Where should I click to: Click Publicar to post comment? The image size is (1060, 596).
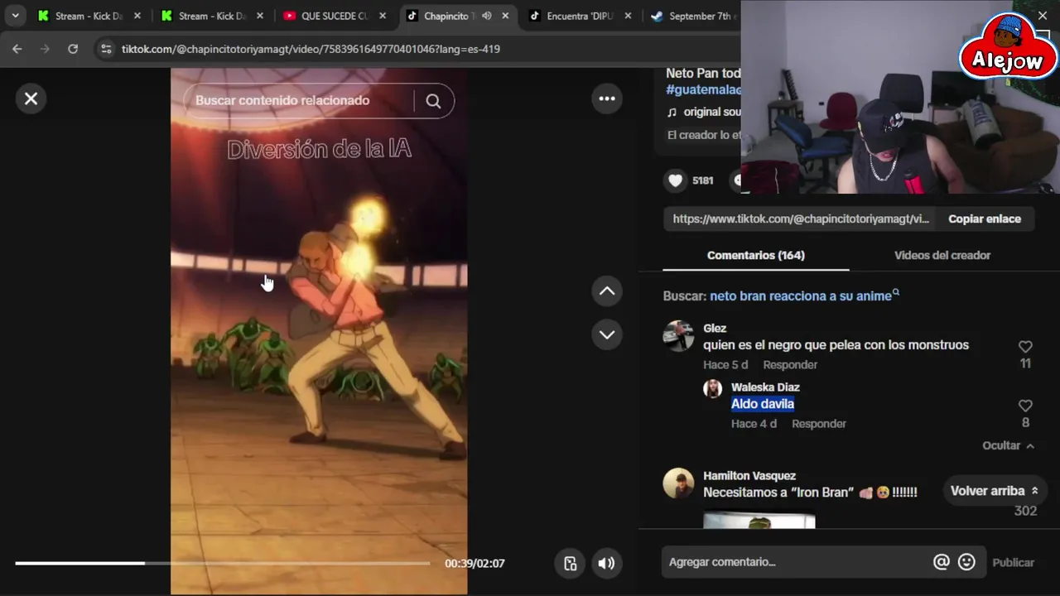click(x=1014, y=562)
